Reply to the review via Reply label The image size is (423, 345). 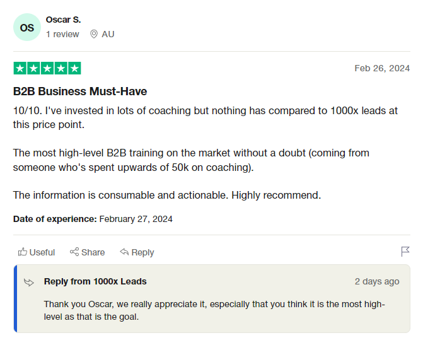click(x=142, y=252)
